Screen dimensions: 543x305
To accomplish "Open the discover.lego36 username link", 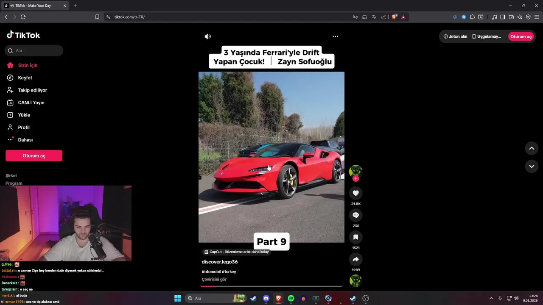I will pos(220,262).
